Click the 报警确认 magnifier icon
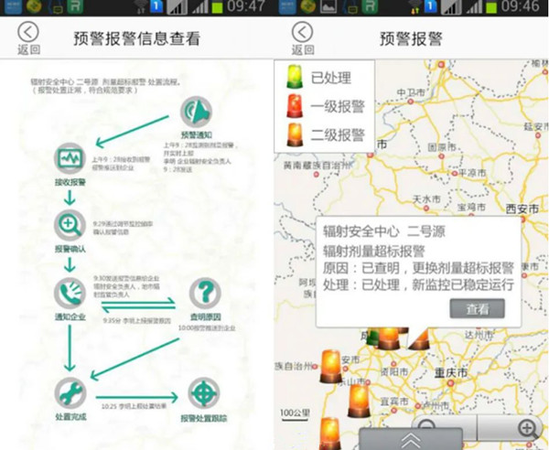Screen dimensions: 549x450 tap(70, 224)
